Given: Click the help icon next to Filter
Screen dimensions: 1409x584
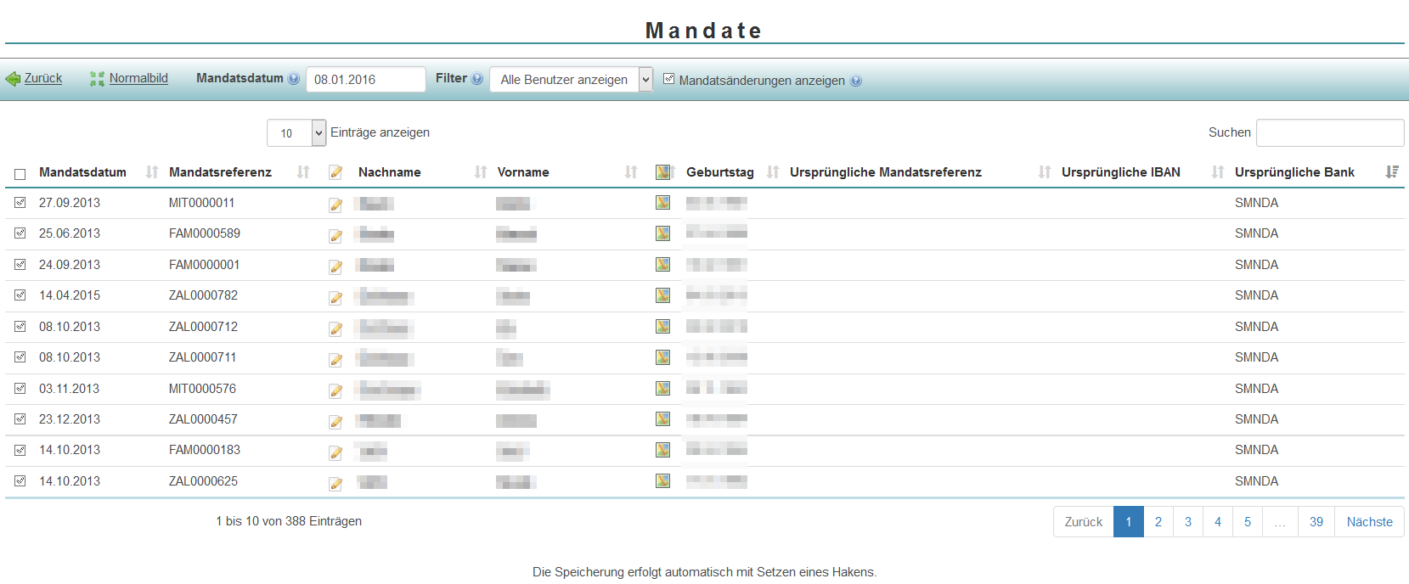Looking at the screenshot, I should pos(477,79).
